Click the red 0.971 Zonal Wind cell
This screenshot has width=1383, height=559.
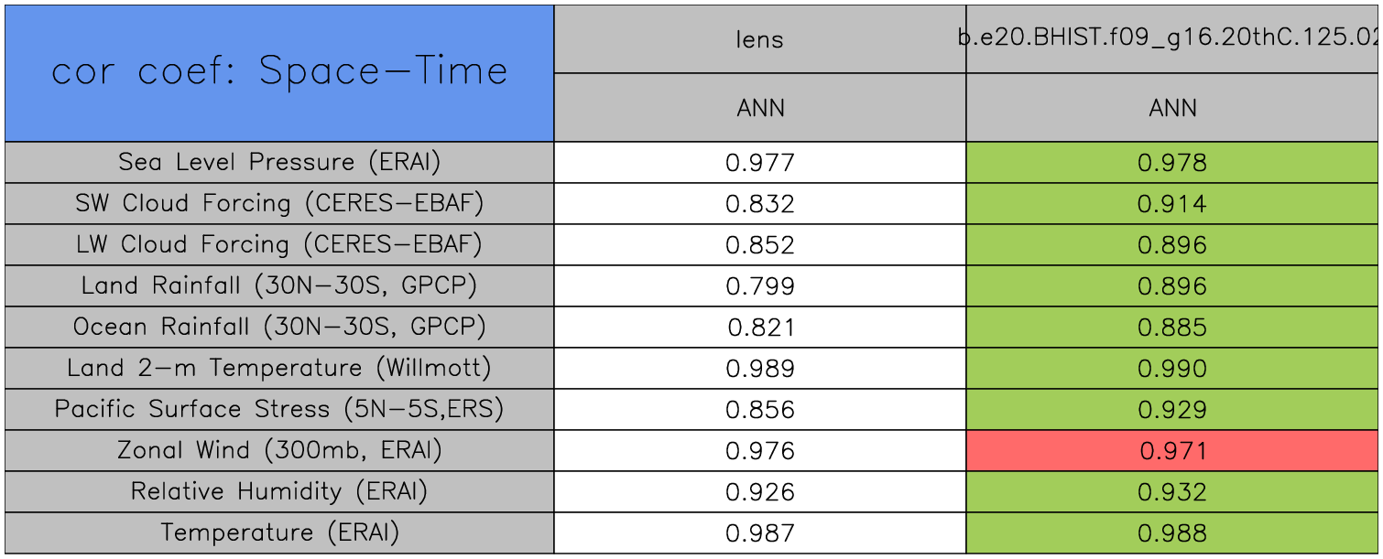coord(1172,451)
